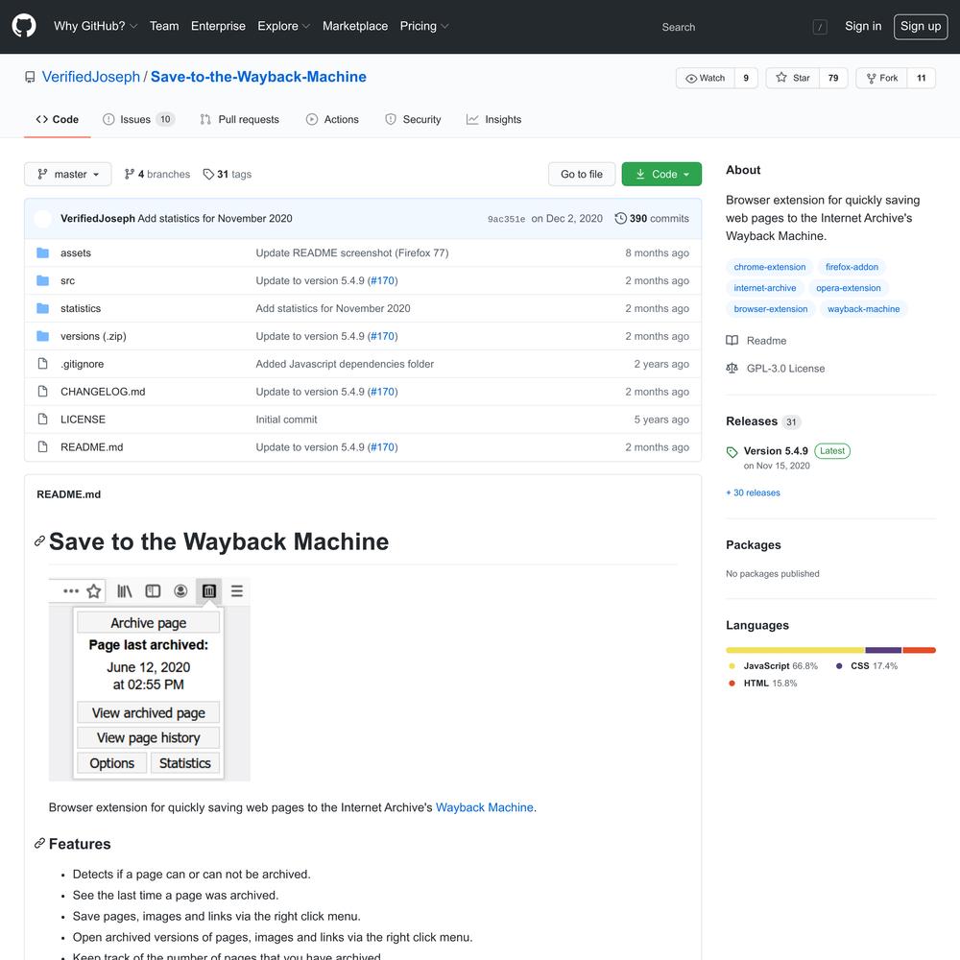The height and width of the screenshot is (960, 960).
Task: Expand the Explore menu
Action: pyautogui.click(x=283, y=26)
